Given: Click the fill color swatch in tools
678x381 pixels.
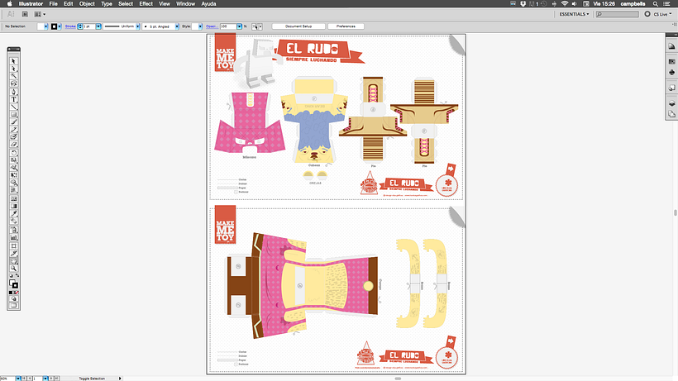Looking at the screenshot, I should (x=12, y=283).
